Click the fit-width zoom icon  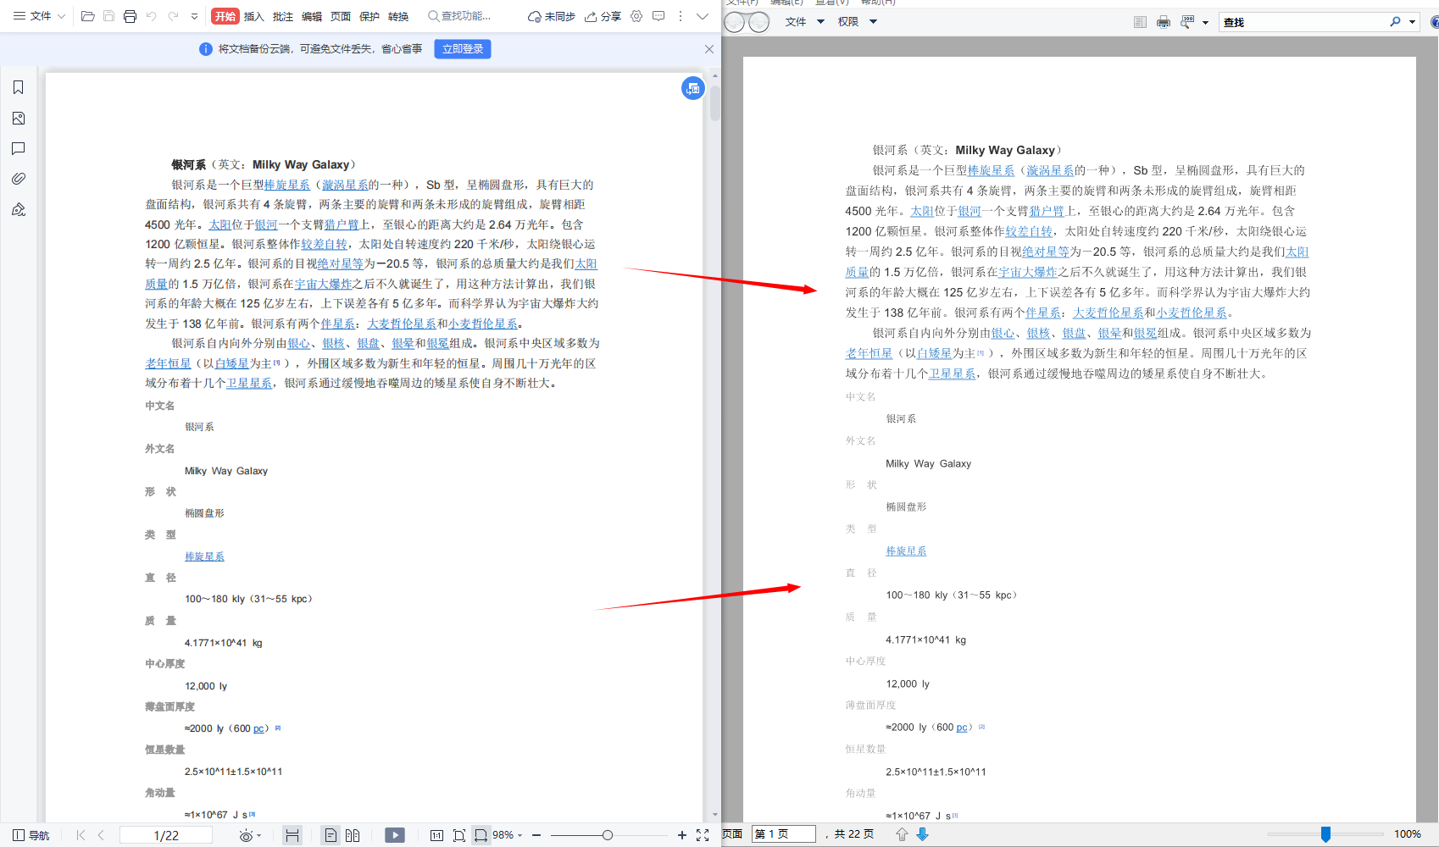point(481,835)
